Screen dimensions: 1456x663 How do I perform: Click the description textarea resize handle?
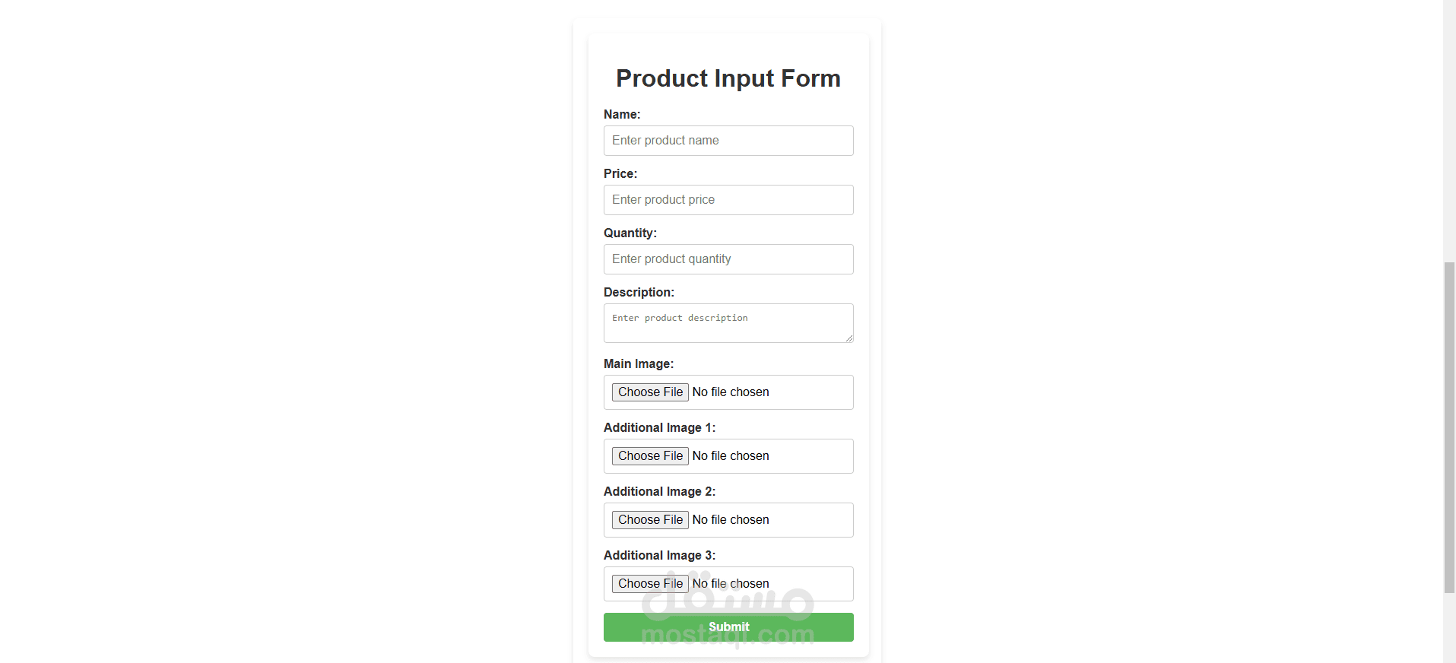coord(849,338)
